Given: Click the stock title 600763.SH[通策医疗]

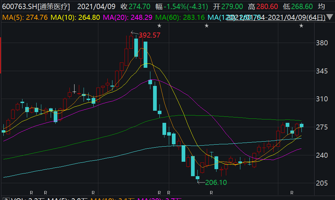Looking at the screenshot, I should coord(36,7).
